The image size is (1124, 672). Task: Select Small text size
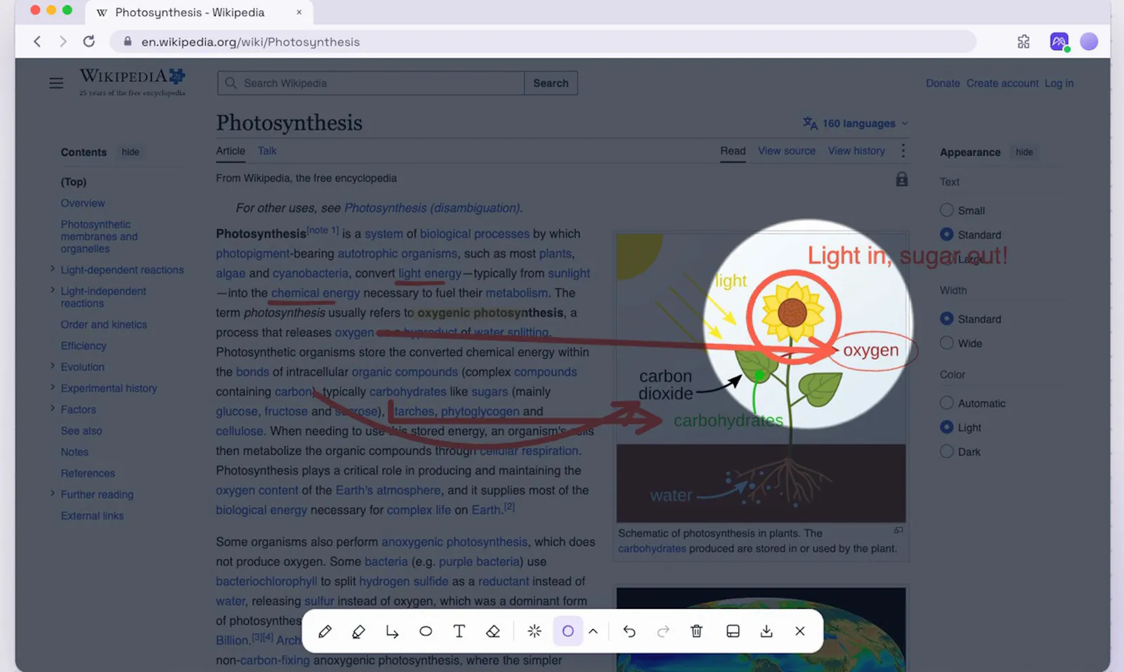click(947, 210)
